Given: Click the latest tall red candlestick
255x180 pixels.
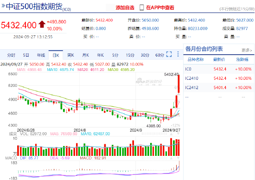Looking at the screenshot, I should [x=178, y=84].
